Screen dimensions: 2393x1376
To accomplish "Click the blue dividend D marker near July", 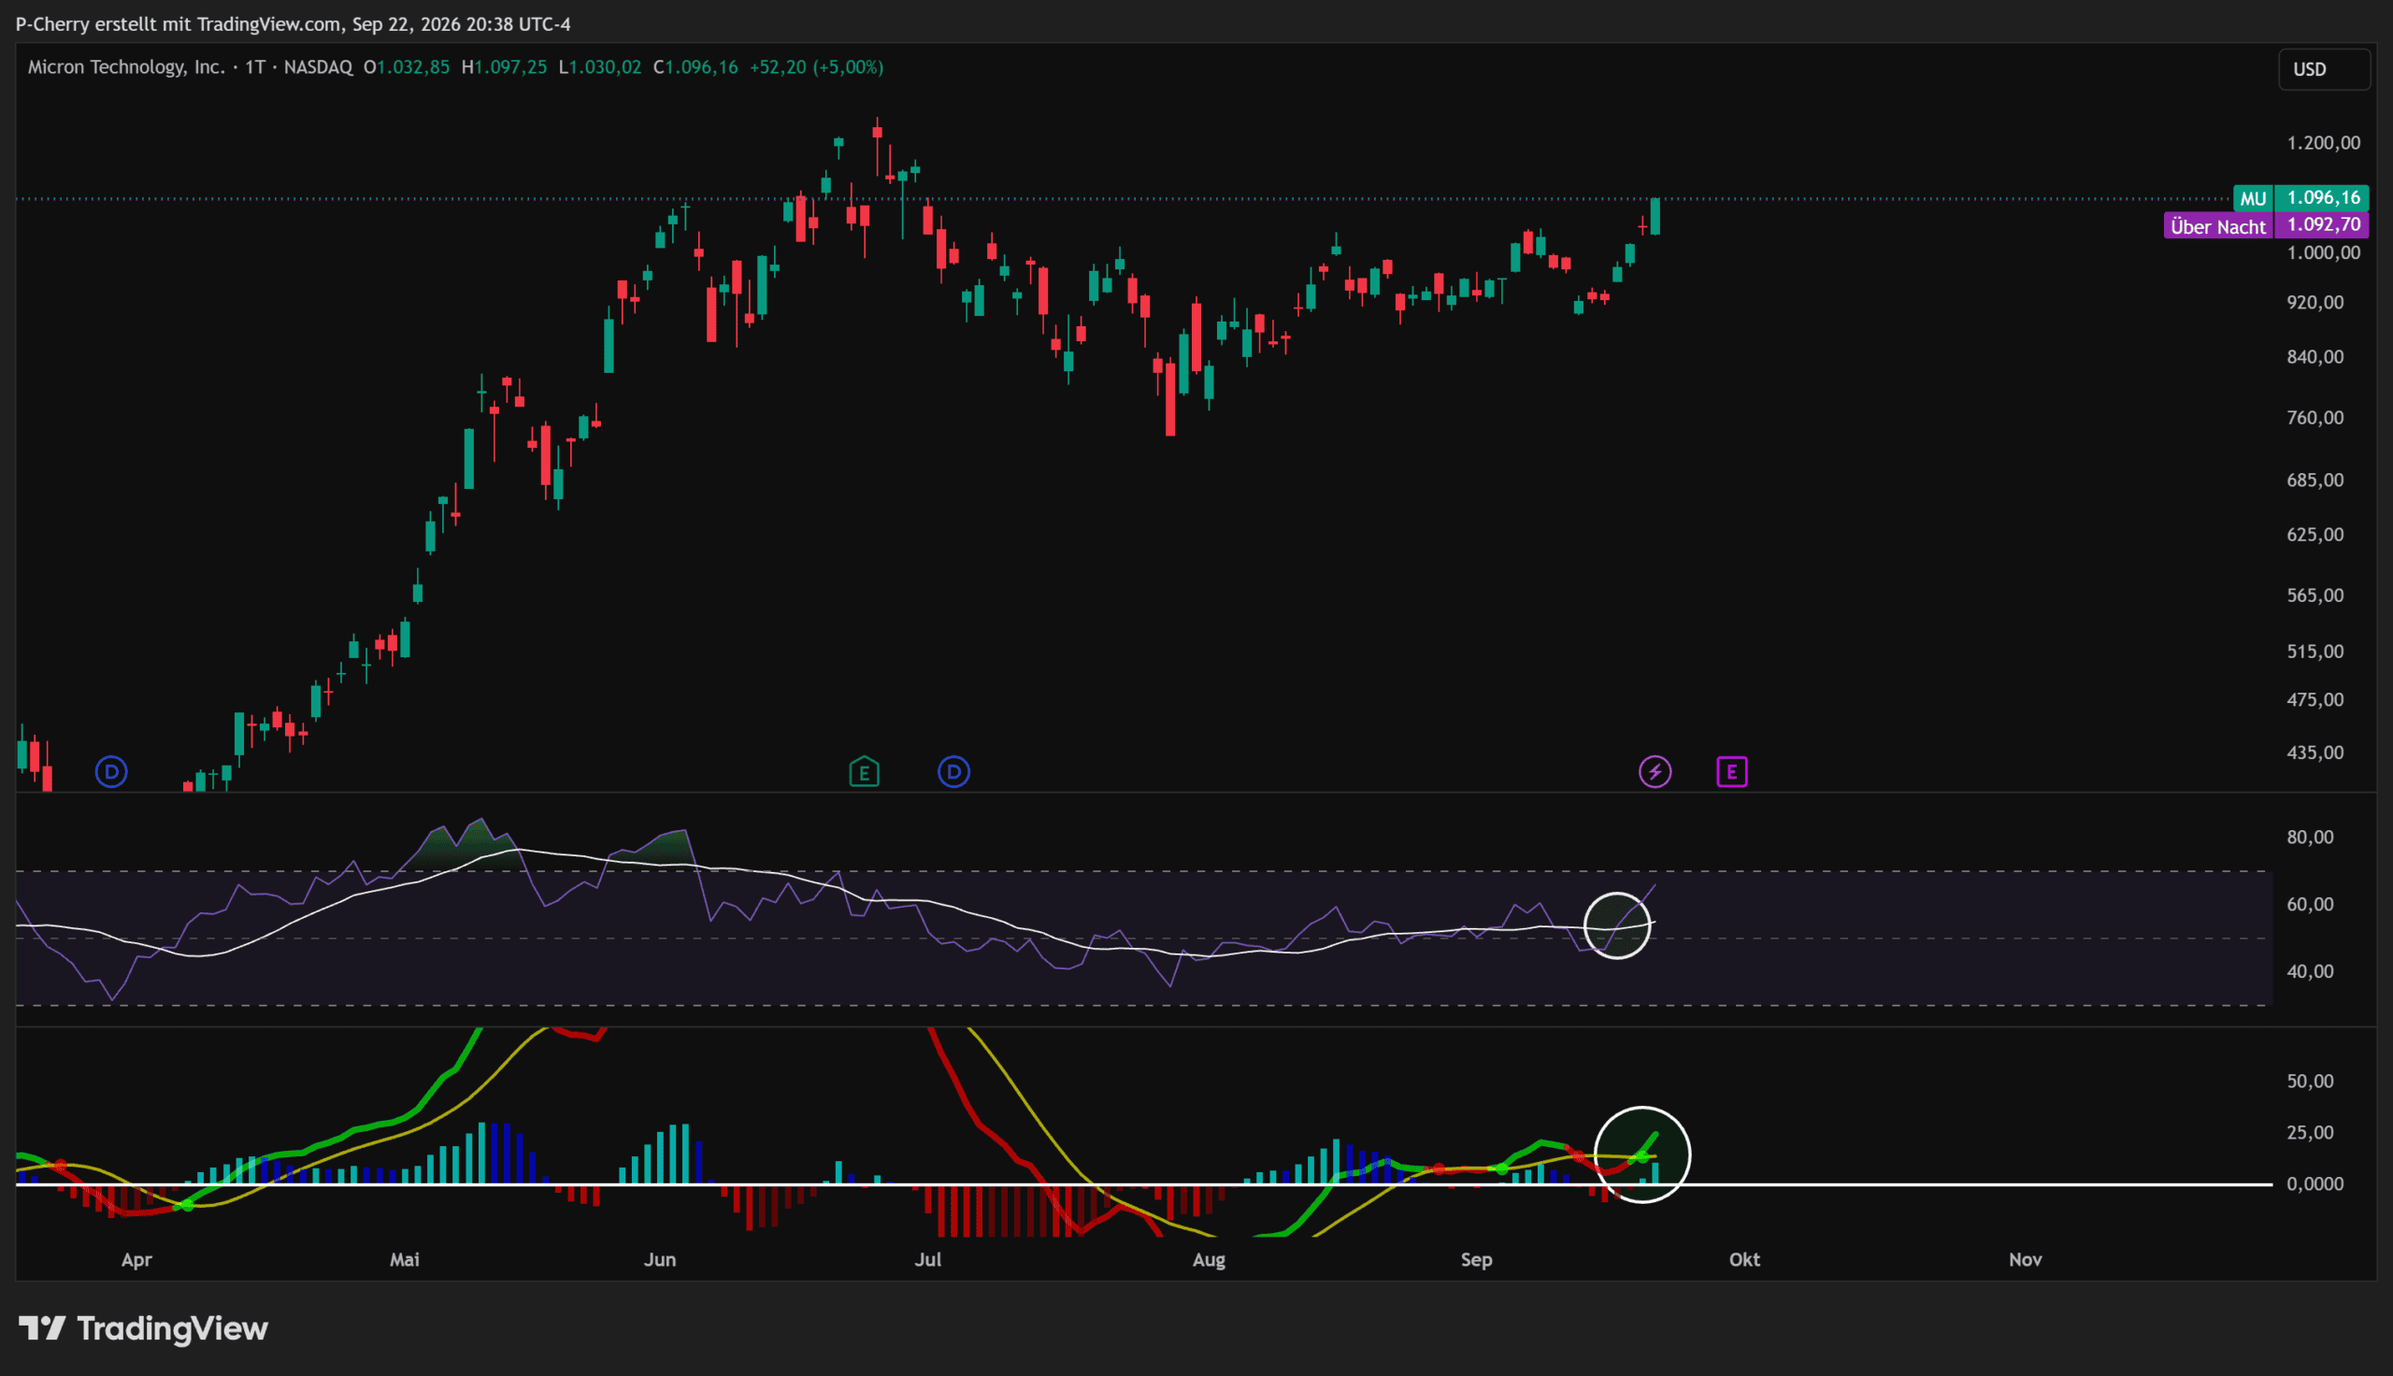I will [x=953, y=772].
